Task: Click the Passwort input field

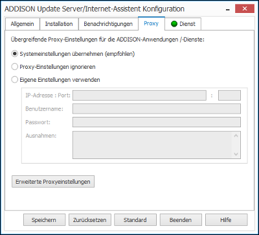Action: [157, 122]
